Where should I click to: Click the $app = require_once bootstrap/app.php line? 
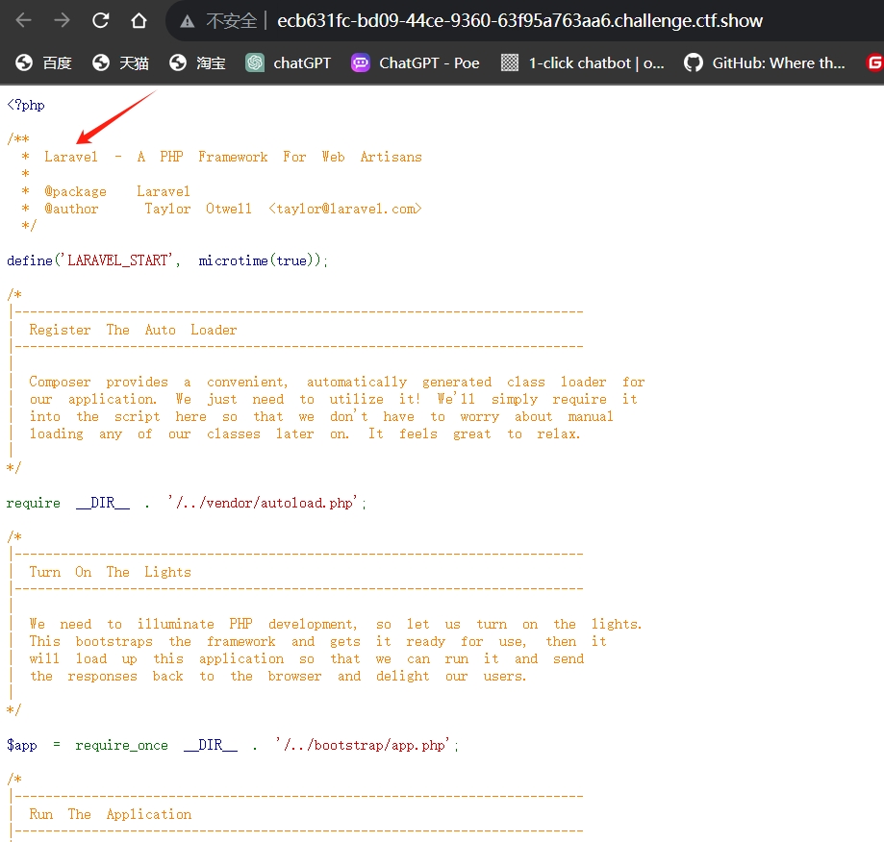(x=233, y=745)
